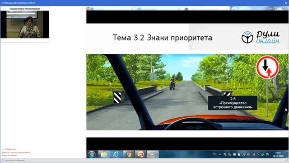Open Windows Explorer from the taskbar
The image size is (289, 163).
(x=104, y=154)
